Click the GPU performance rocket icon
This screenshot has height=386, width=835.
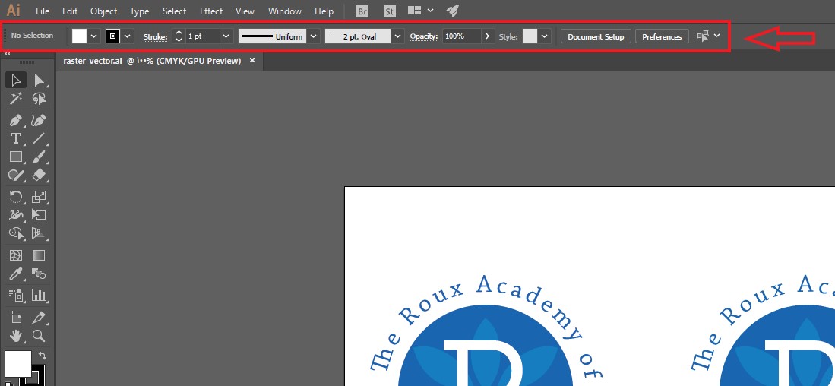click(452, 10)
